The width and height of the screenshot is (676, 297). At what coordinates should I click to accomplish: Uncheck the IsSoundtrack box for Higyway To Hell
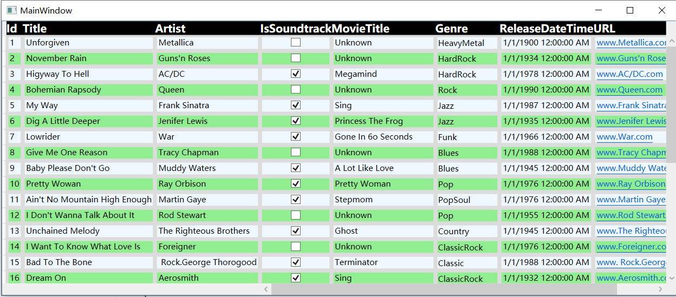296,74
